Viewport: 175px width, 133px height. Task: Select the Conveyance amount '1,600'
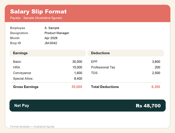point(78,73)
